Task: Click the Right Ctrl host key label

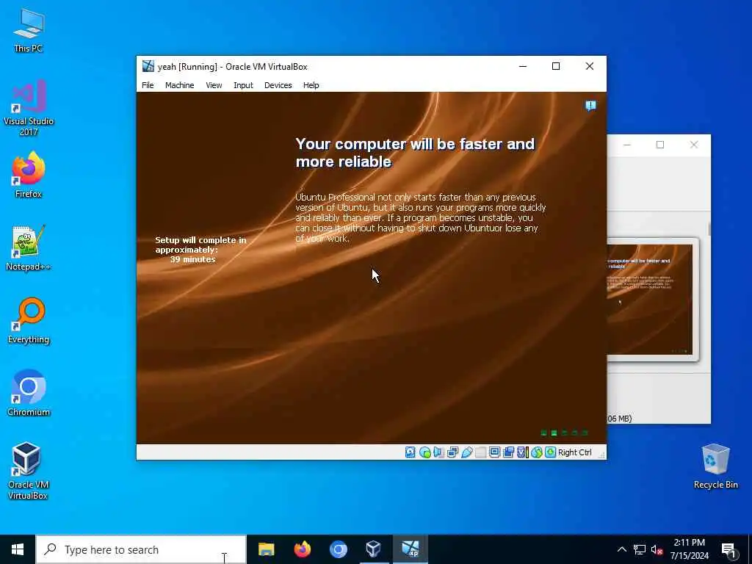Action: coord(574,452)
